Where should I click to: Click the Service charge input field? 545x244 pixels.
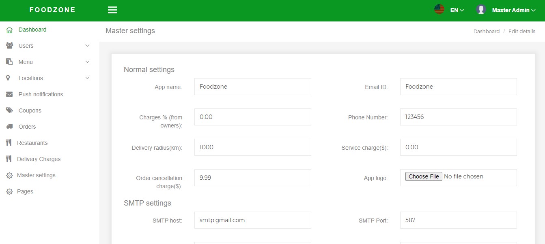click(x=459, y=147)
